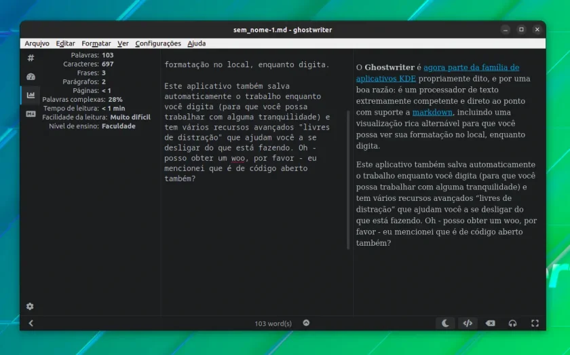This screenshot has width=570, height=355.
Task: Open the Configurações menu
Action: pos(158,43)
